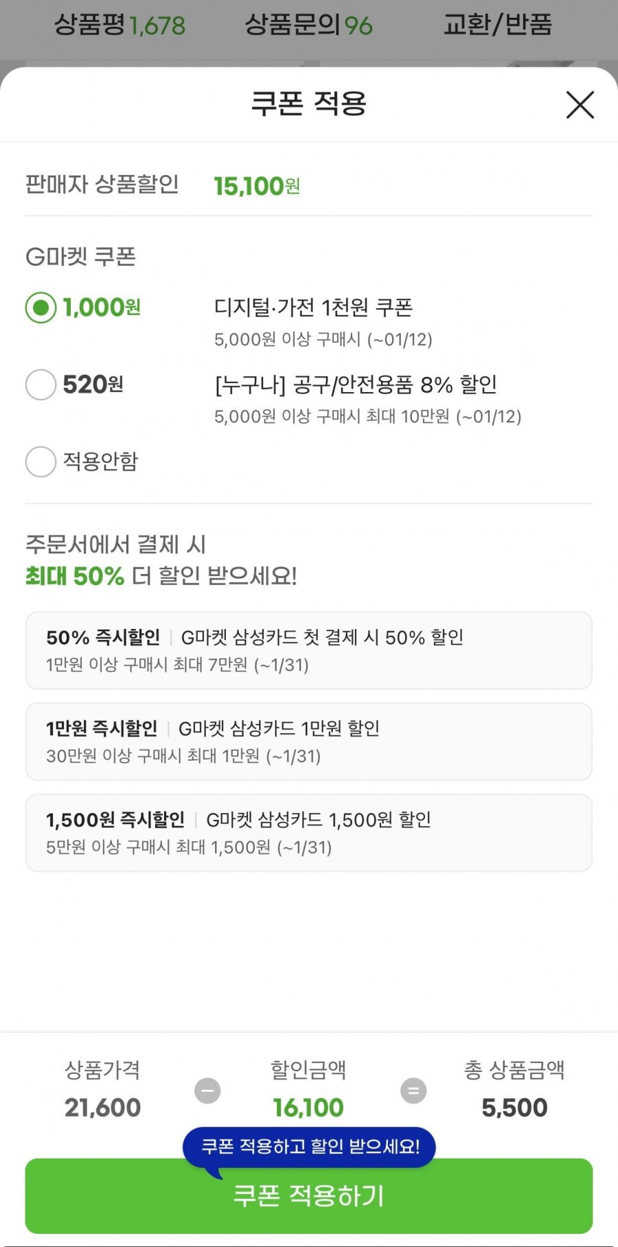Click the 디지털·가전 1천원 쿠폰 label
The width and height of the screenshot is (618, 1247).
(x=313, y=308)
